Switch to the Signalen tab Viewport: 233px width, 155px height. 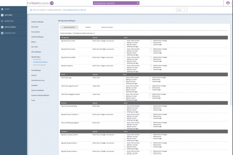88,28
